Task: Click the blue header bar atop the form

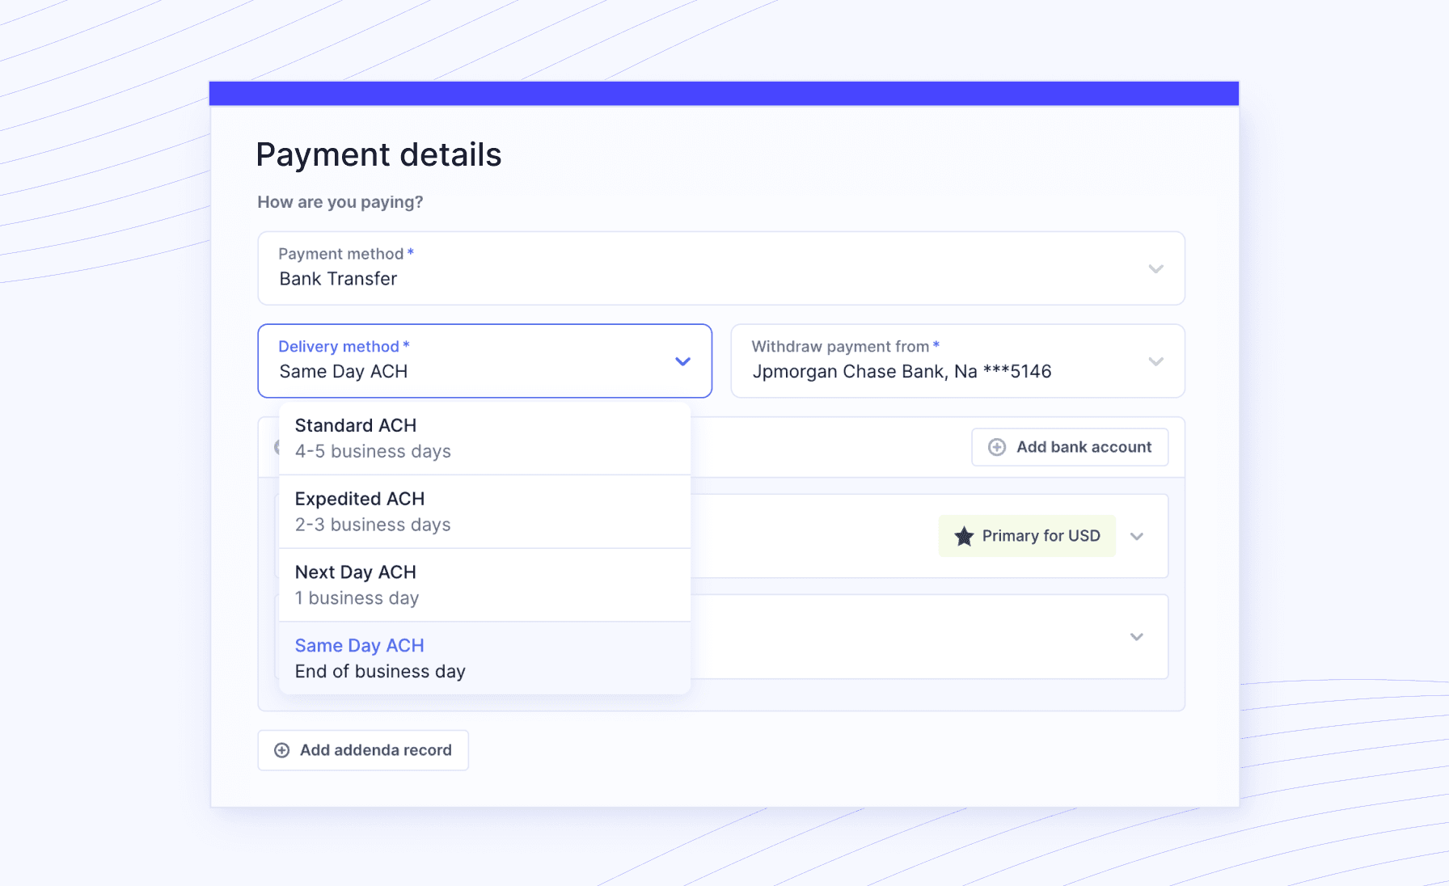Action: tap(724, 93)
